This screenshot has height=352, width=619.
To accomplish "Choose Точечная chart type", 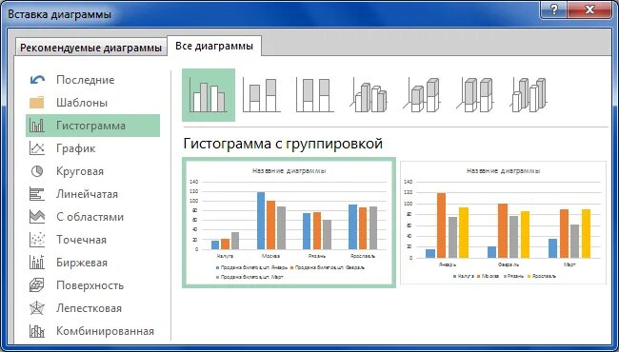I will (x=92, y=240).
